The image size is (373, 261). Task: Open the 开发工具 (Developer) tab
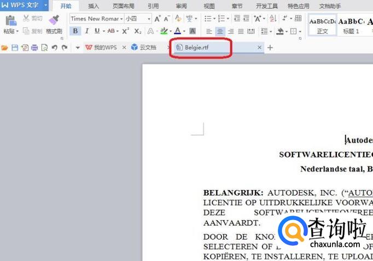pos(267,6)
